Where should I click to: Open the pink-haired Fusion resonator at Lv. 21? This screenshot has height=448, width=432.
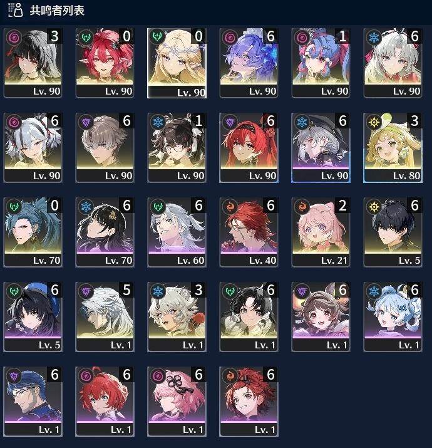point(321,232)
